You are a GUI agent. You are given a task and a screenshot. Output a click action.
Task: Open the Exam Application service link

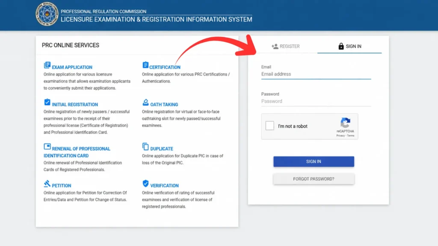pyautogui.click(x=72, y=67)
